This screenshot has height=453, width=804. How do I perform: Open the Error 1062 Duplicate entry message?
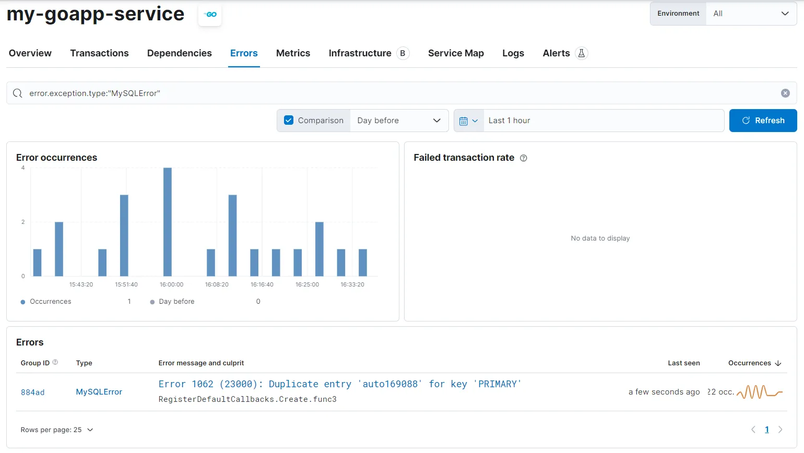pyautogui.click(x=340, y=384)
